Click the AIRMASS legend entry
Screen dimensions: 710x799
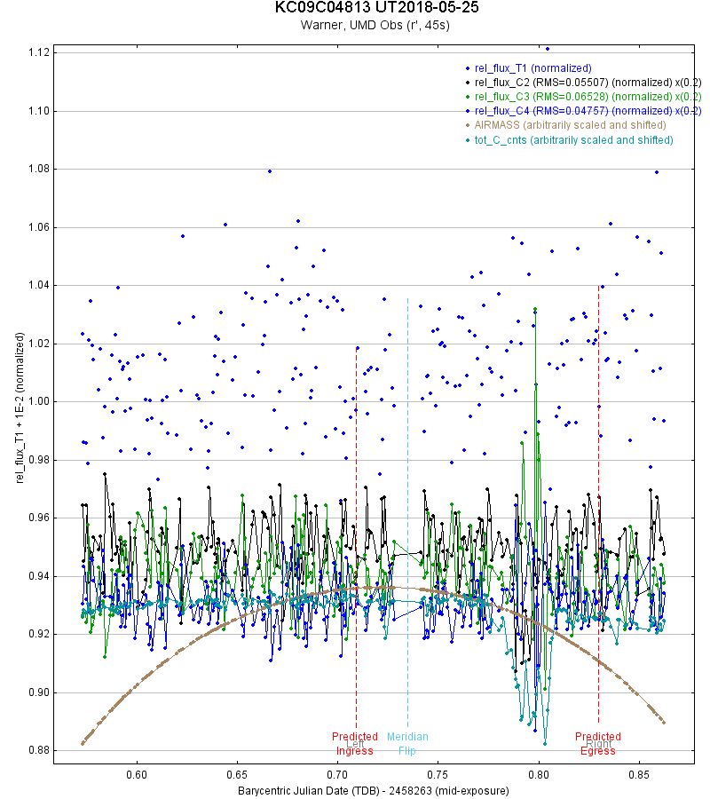[x=573, y=125]
